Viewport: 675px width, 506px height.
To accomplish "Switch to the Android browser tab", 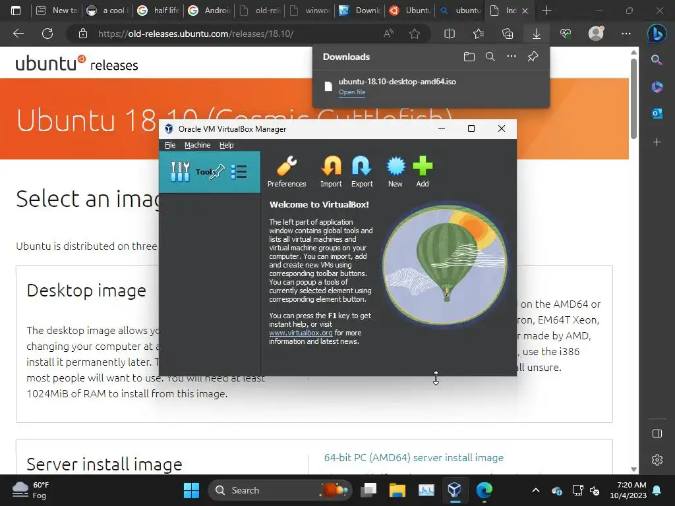I will pos(209,11).
